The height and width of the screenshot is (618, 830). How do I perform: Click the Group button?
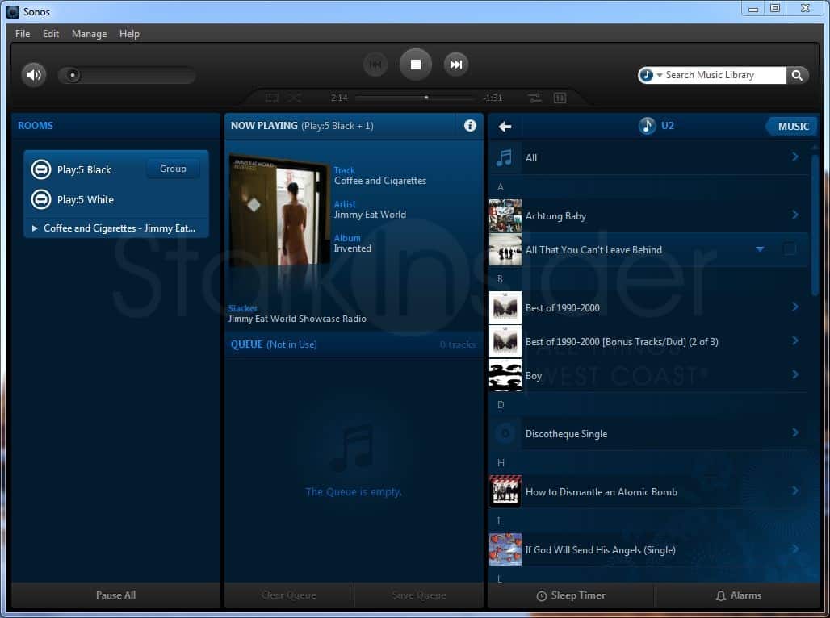[173, 169]
